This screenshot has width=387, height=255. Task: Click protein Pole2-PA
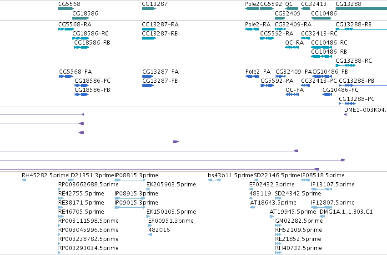point(258,72)
